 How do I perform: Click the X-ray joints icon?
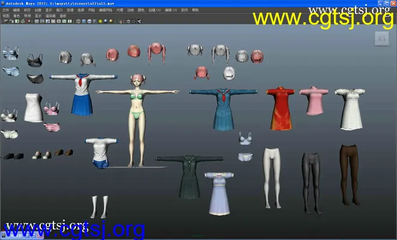coord(140,21)
